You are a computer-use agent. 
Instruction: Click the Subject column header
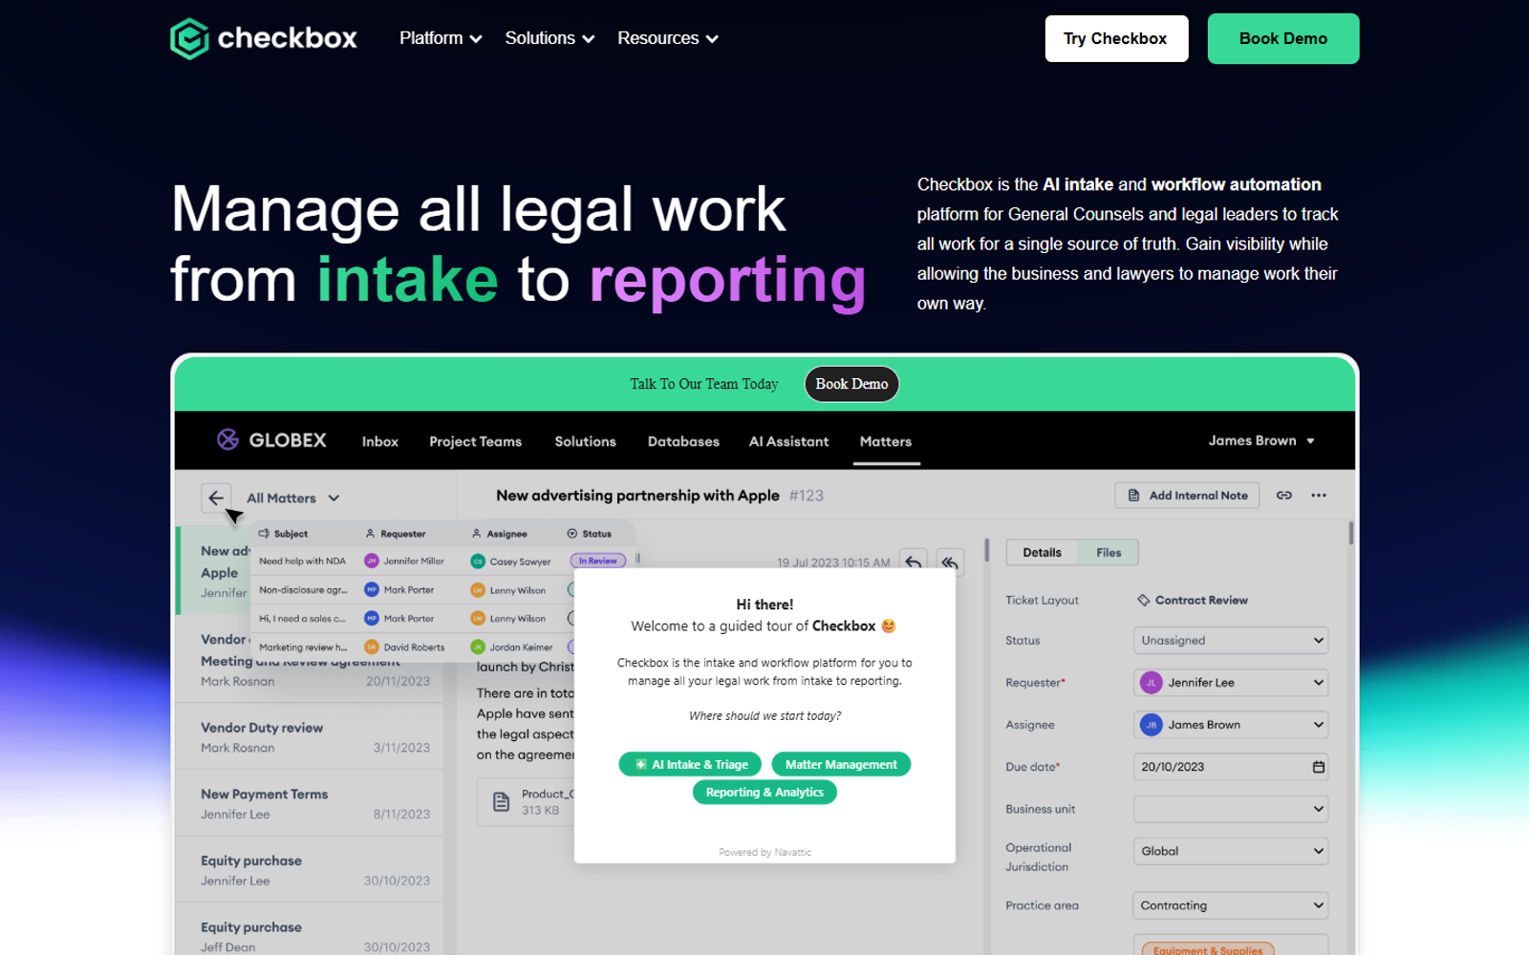click(x=284, y=534)
